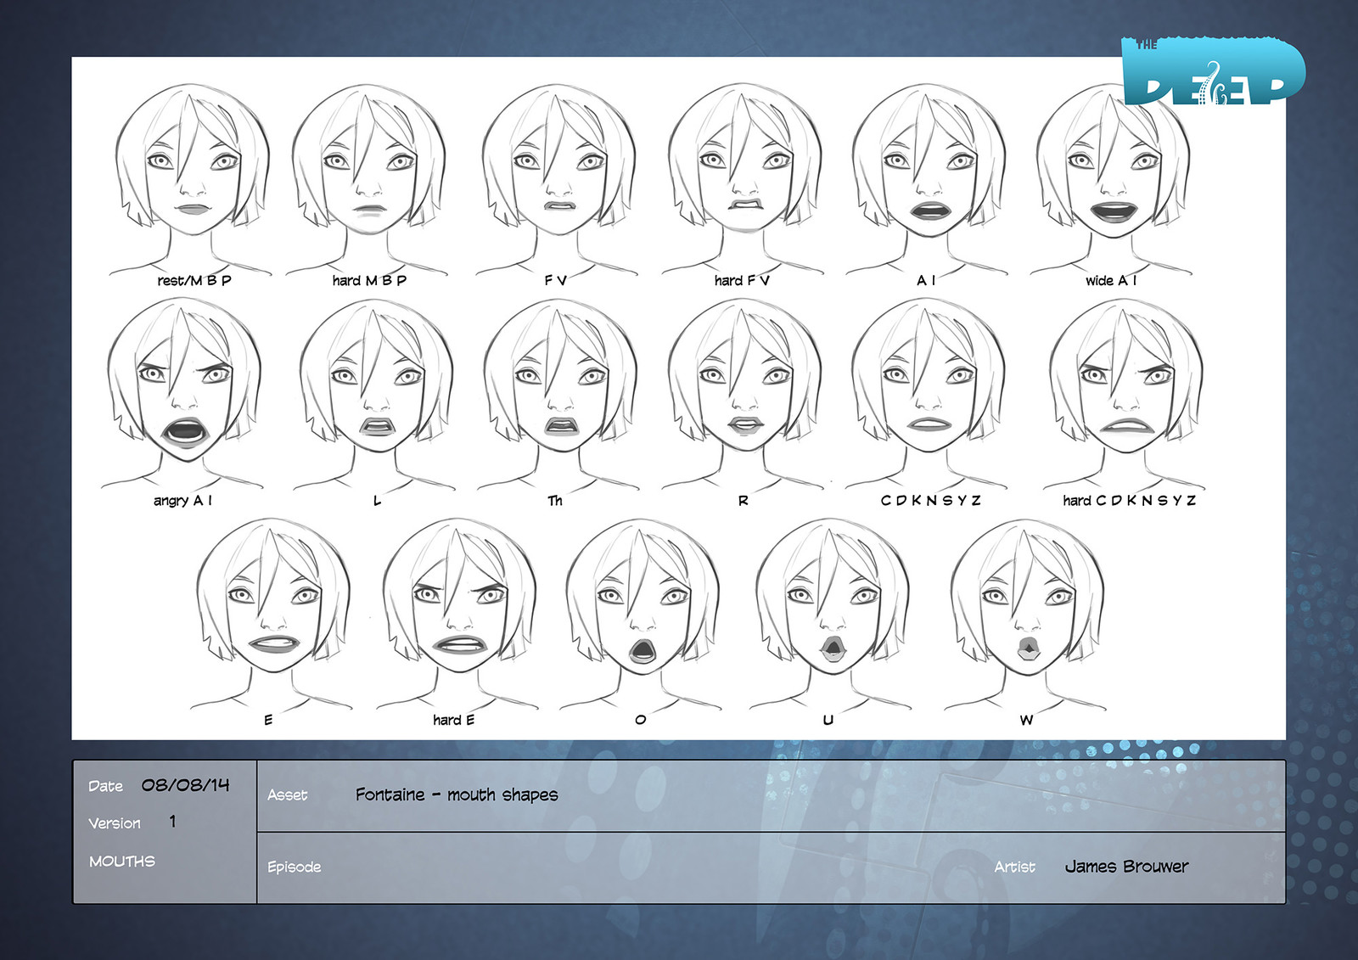Click the date value 08/08/14
Screen dimensions: 1358x960
[x=185, y=785]
